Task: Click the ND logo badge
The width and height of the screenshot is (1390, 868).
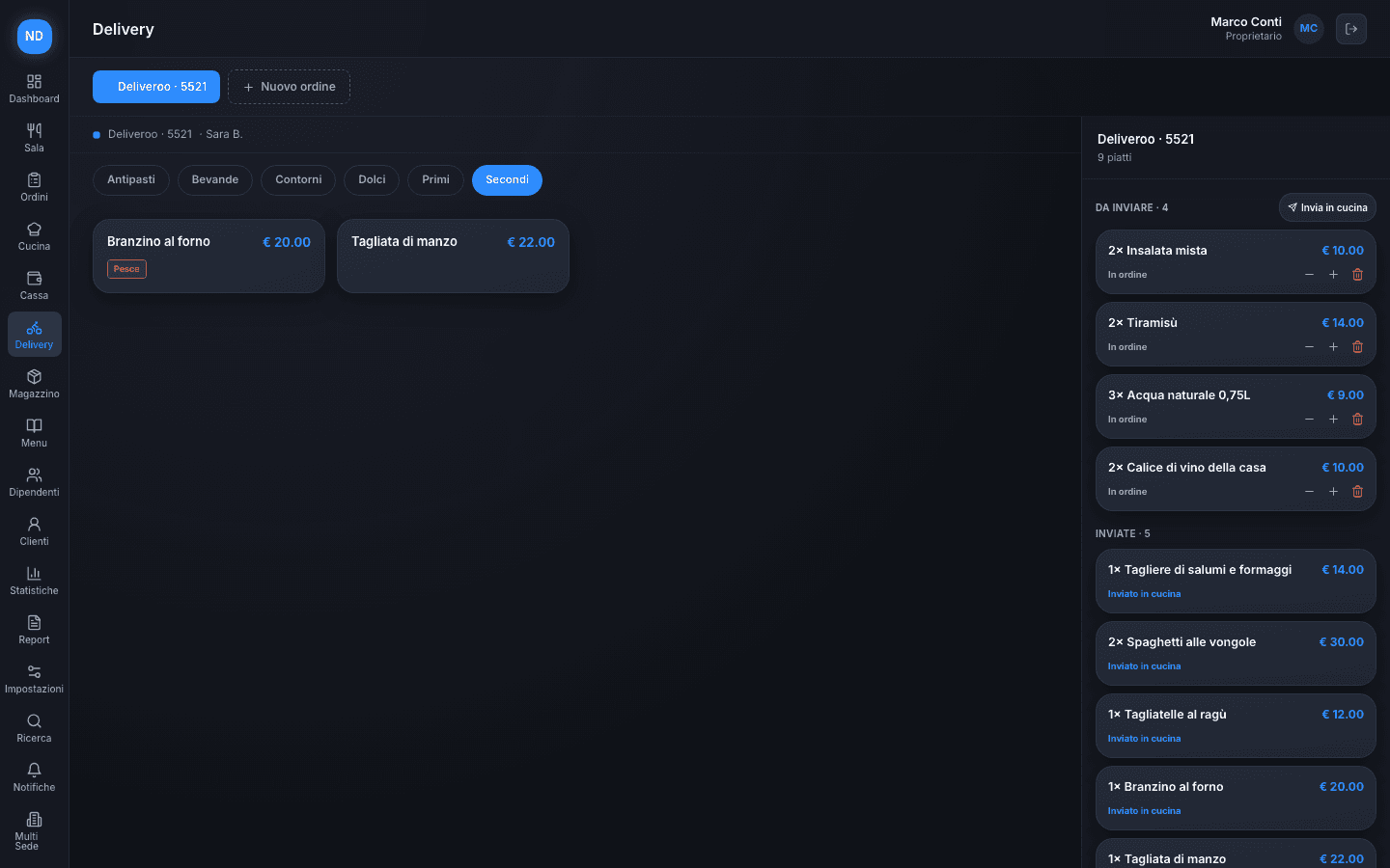Action: pyautogui.click(x=35, y=36)
